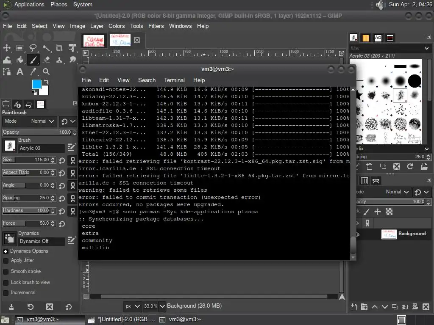The image size is (434, 325).
Task: Select the Free Select lasso tool
Action: 33,48
